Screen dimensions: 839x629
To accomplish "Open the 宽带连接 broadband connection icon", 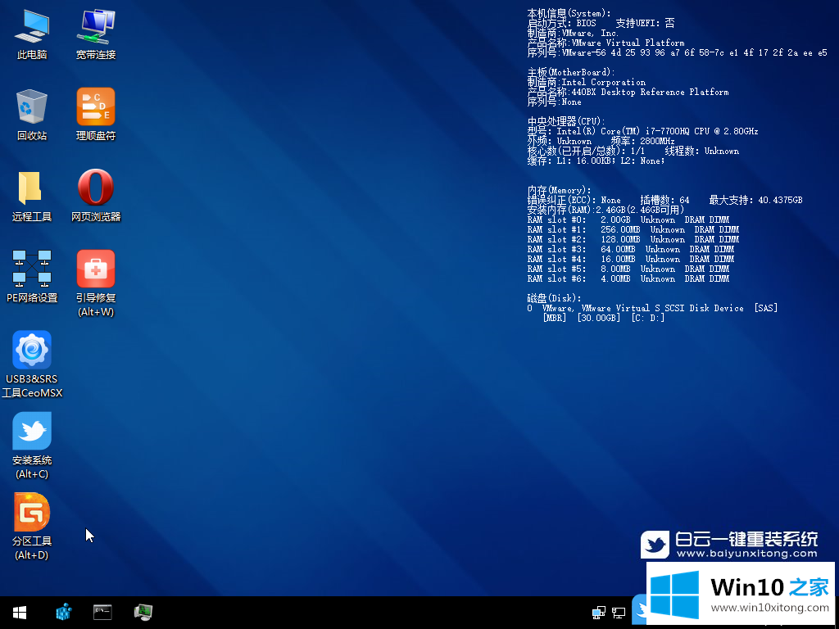I will click(96, 34).
